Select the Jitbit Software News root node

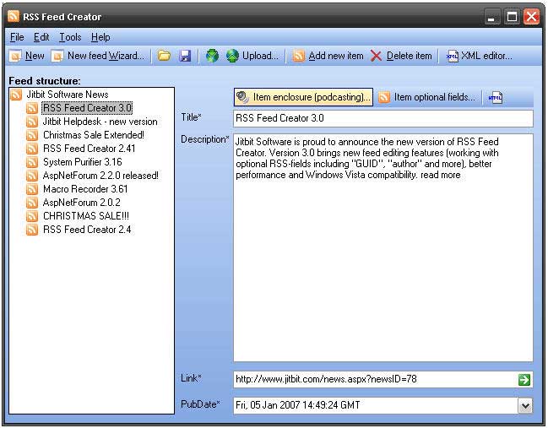coord(68,95)
